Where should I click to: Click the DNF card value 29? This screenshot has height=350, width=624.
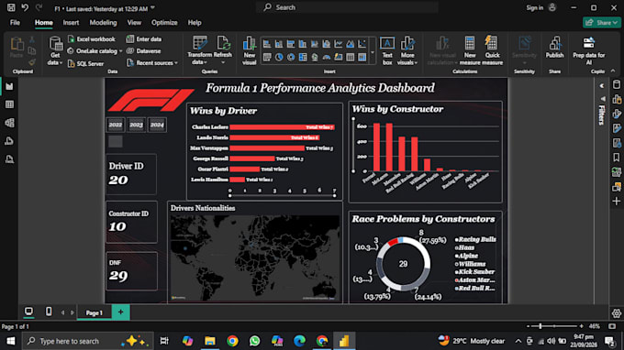tap(118, 276)
